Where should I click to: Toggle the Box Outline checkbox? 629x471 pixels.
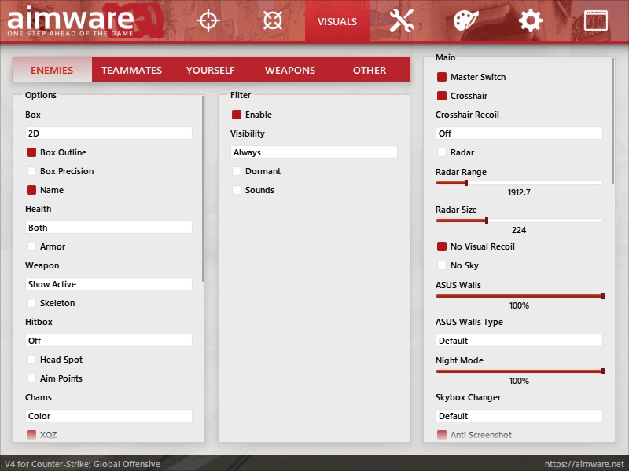[31, 152]
